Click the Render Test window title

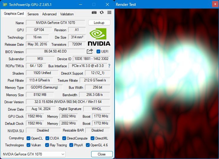coord(126,4)
